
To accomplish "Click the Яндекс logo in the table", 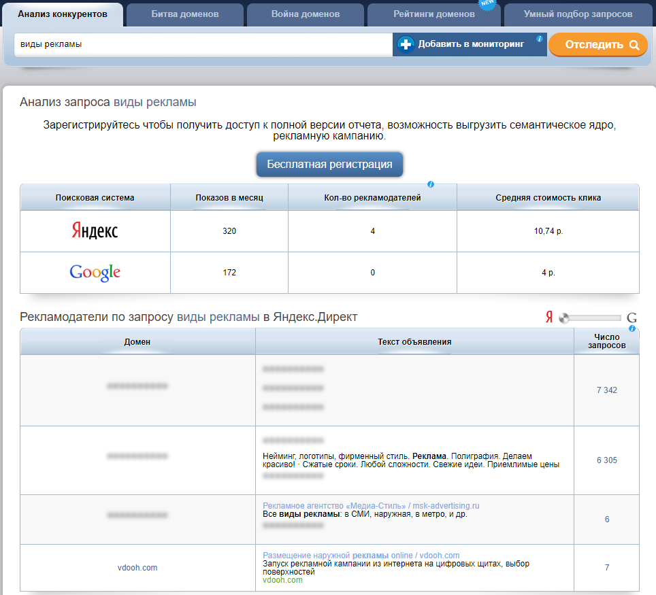I will pyautogui.click(x=95, y=231).
